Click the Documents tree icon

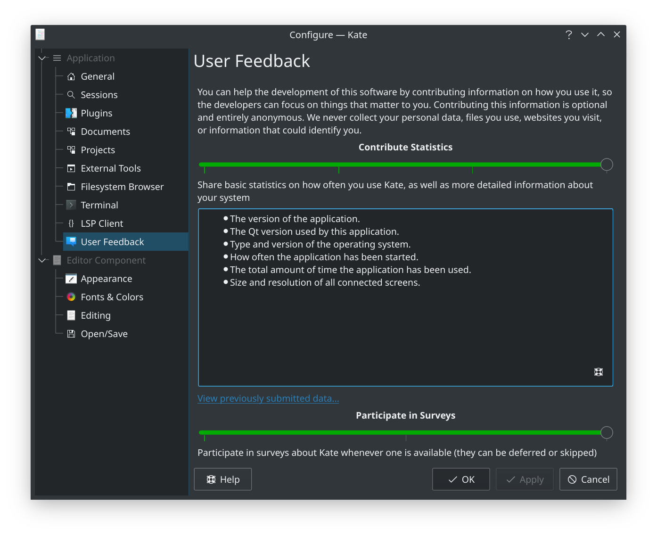tap(71, 132)
